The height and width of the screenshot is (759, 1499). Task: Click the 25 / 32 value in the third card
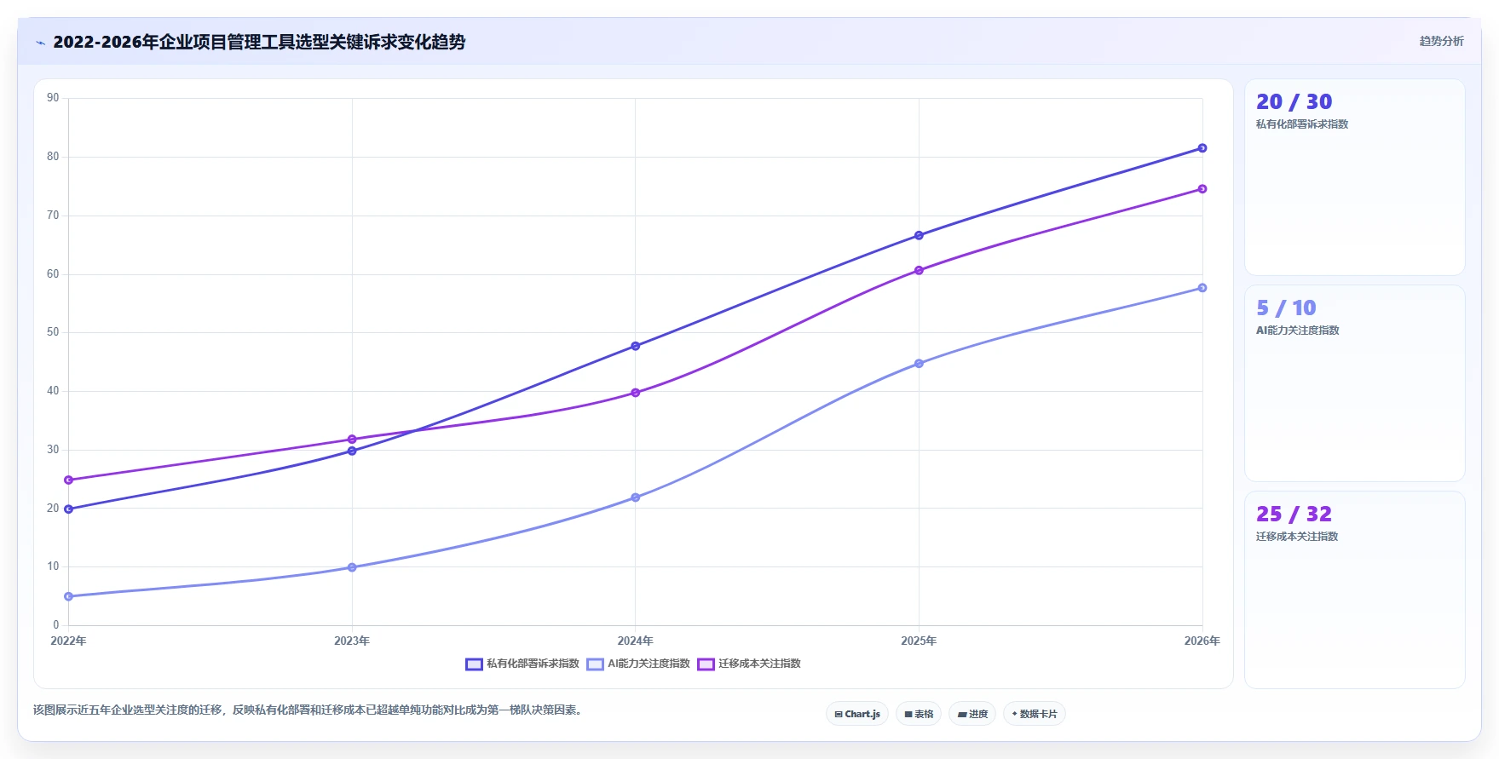pyautogui.click(x=1294, y=515)
